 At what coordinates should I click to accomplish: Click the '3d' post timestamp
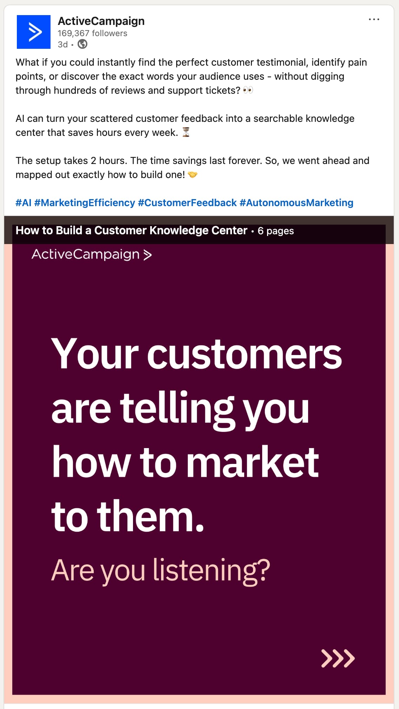(63, 45)
